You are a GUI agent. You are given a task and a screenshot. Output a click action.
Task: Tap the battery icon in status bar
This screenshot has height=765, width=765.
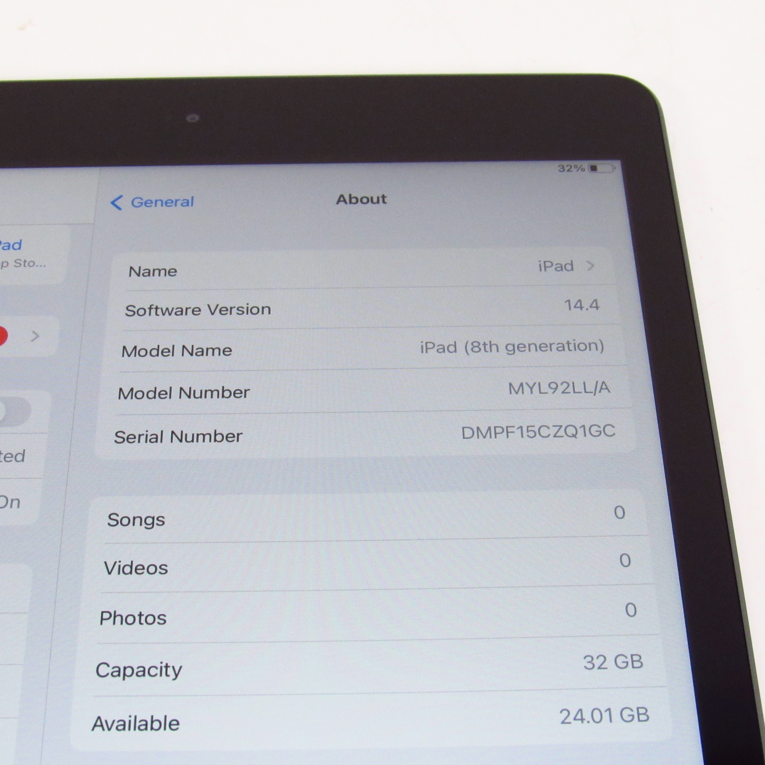pos(601,168)
